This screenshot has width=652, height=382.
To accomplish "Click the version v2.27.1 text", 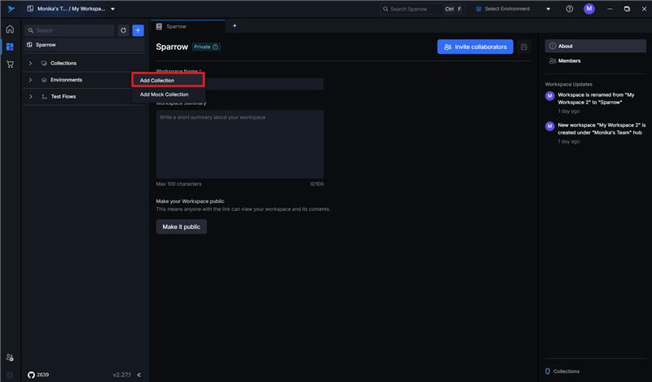I will point(121,375).
